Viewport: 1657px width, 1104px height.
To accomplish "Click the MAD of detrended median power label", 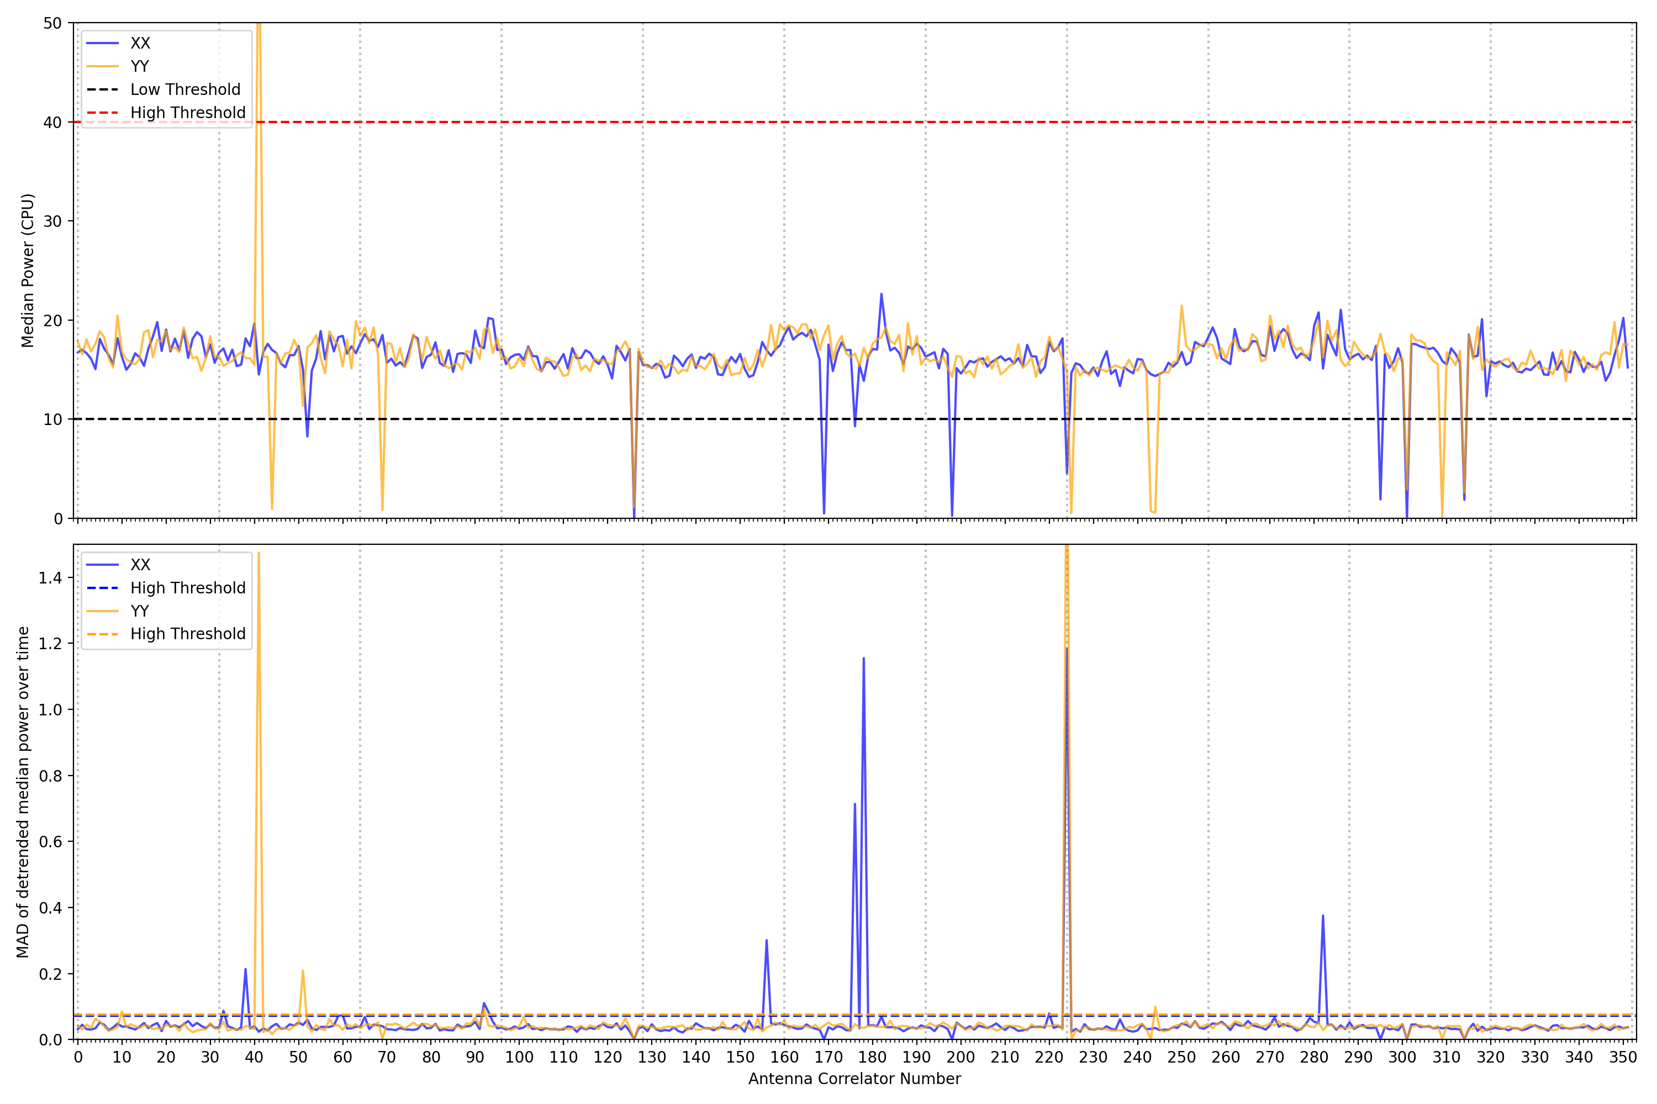I will (23, 792).
